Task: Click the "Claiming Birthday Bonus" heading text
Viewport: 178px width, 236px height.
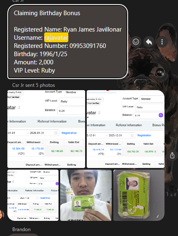Action: (x=47, y=13)
